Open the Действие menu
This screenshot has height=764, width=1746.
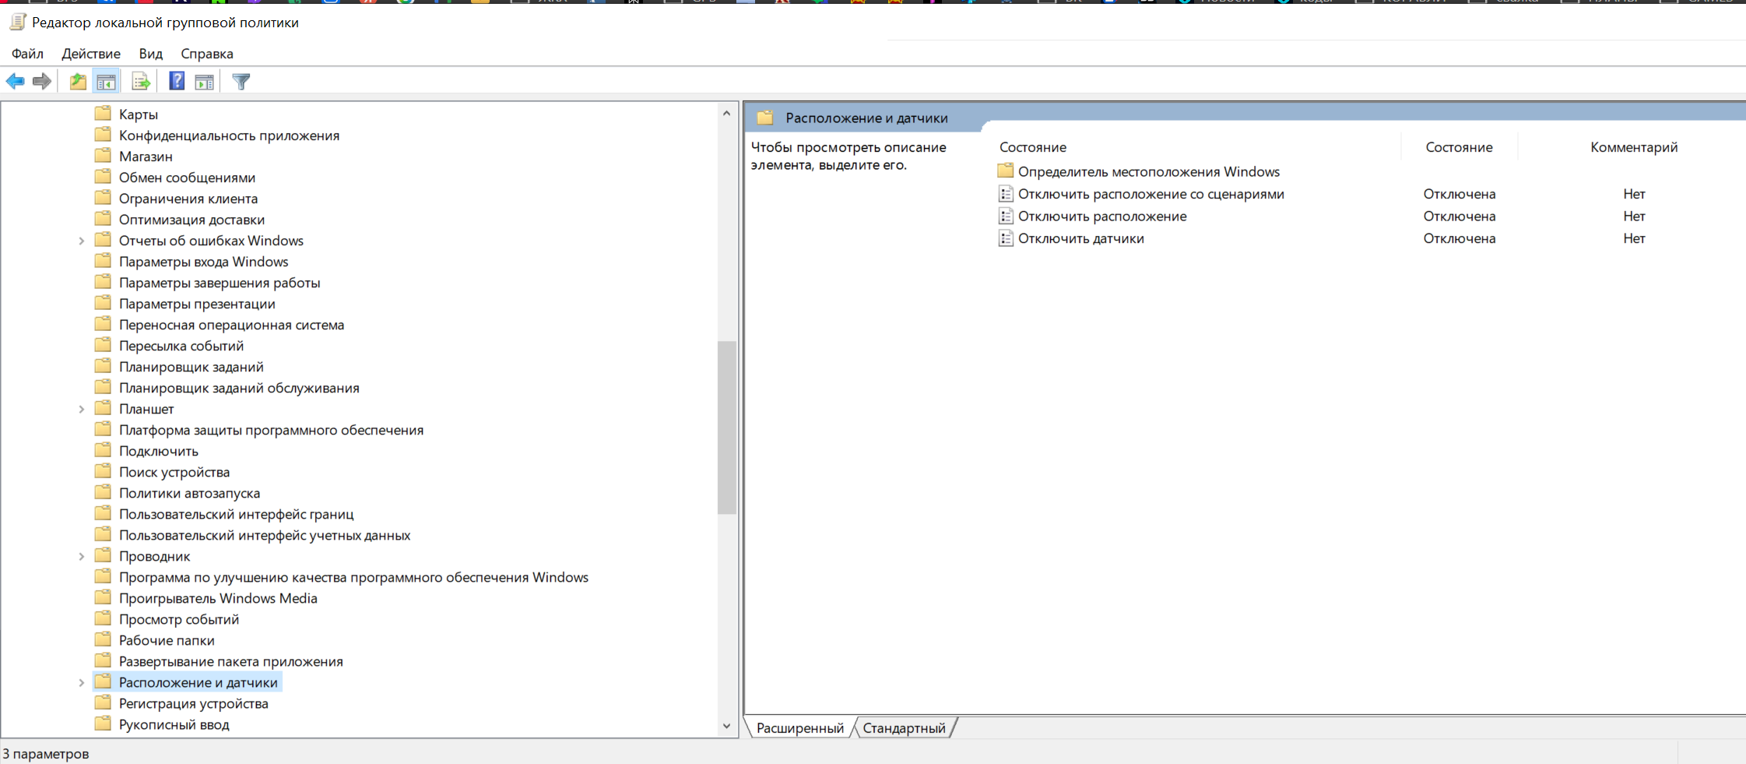pos(91,54)
